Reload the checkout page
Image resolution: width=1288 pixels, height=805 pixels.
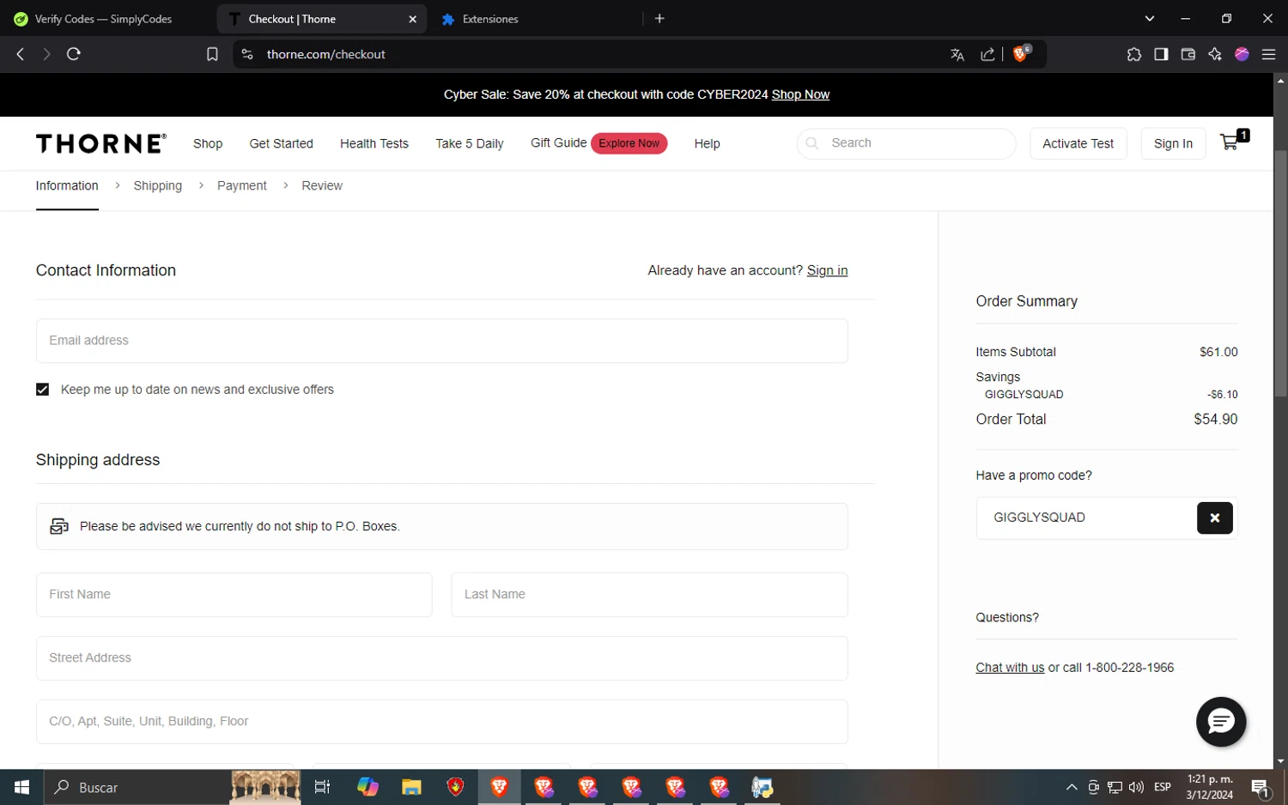pos(74,54)
